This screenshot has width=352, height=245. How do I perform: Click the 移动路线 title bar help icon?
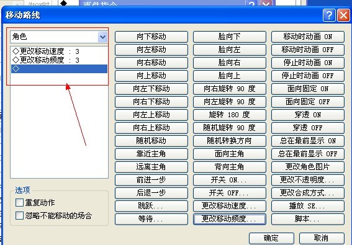pos(329,16)
